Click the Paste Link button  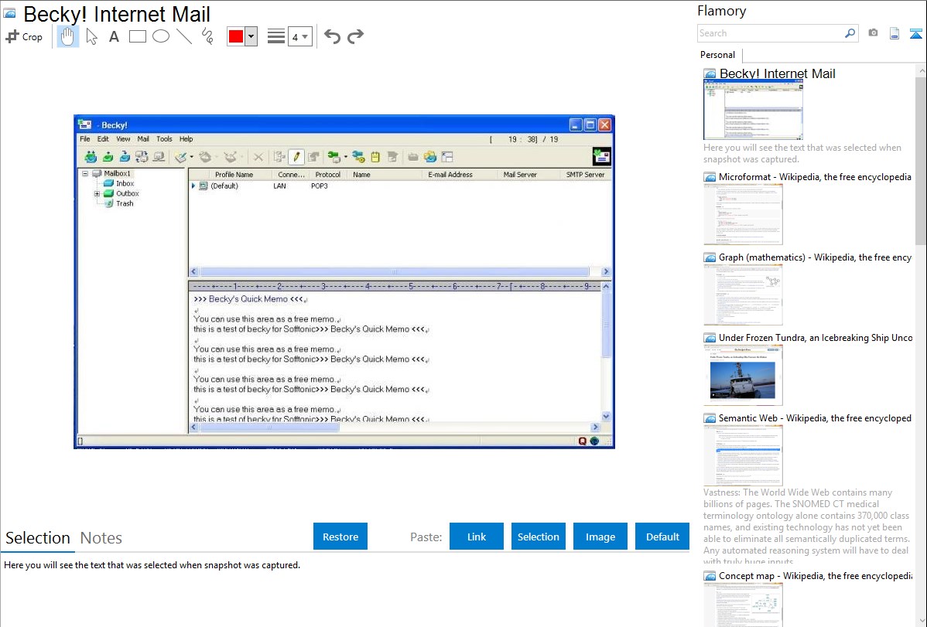pyautogui.click(x=477, y=537)
